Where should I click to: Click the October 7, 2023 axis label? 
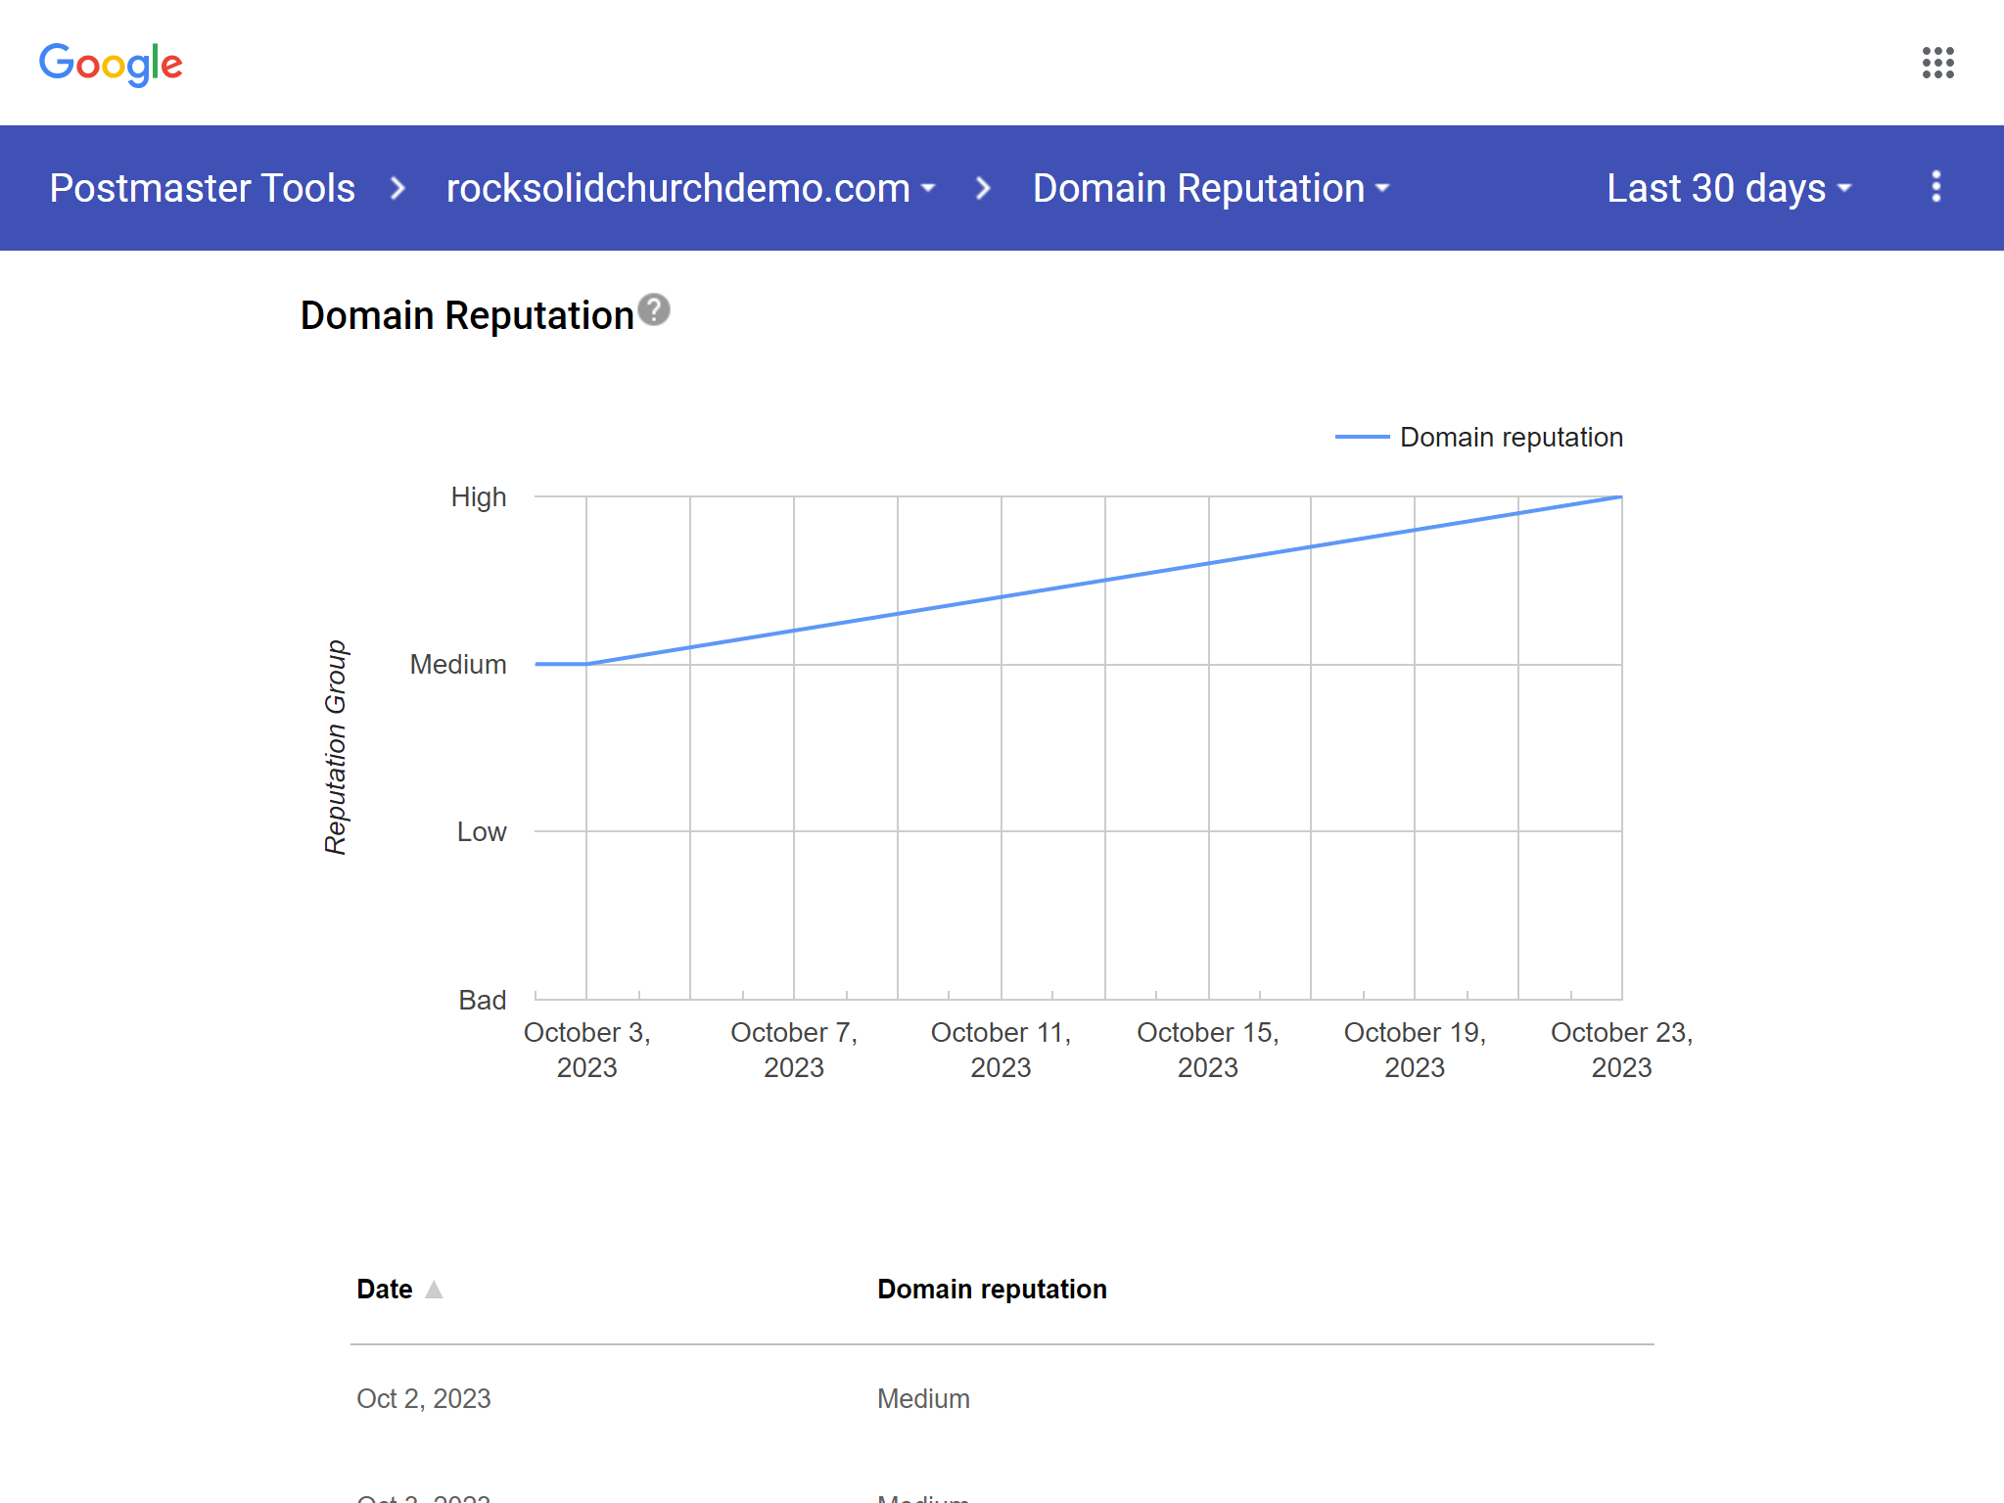coord(794,1050)
